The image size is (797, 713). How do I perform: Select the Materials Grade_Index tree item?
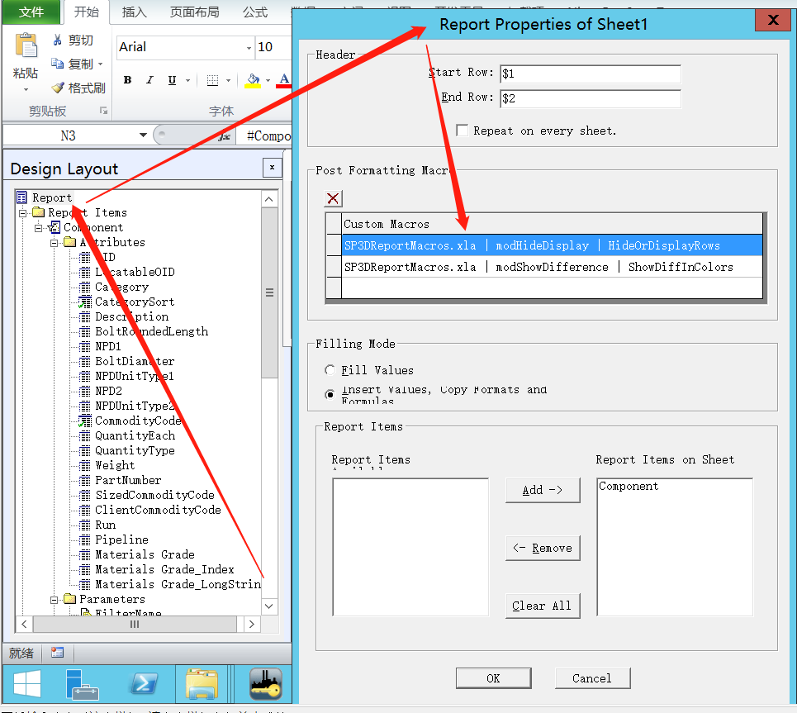pos(164,569)
